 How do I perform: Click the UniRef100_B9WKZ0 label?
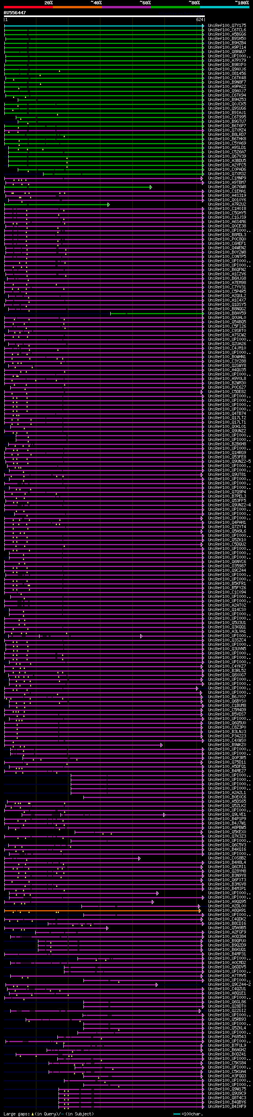(x=227, y=745)
